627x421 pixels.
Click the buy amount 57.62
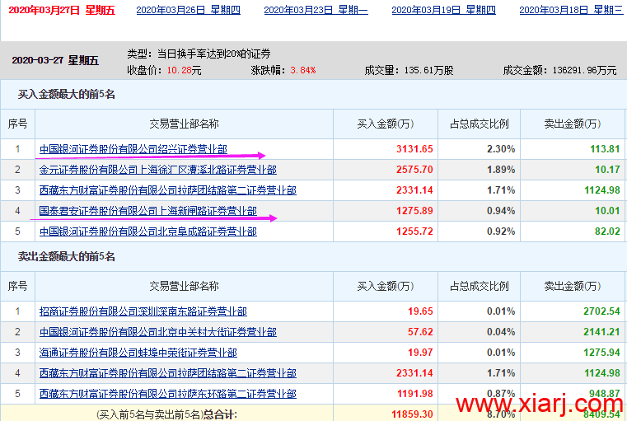[420, 332]
